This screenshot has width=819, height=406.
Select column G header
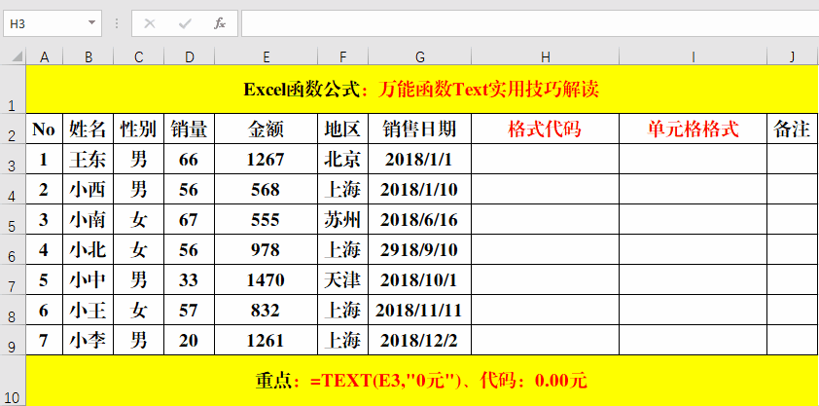[420, 56]
